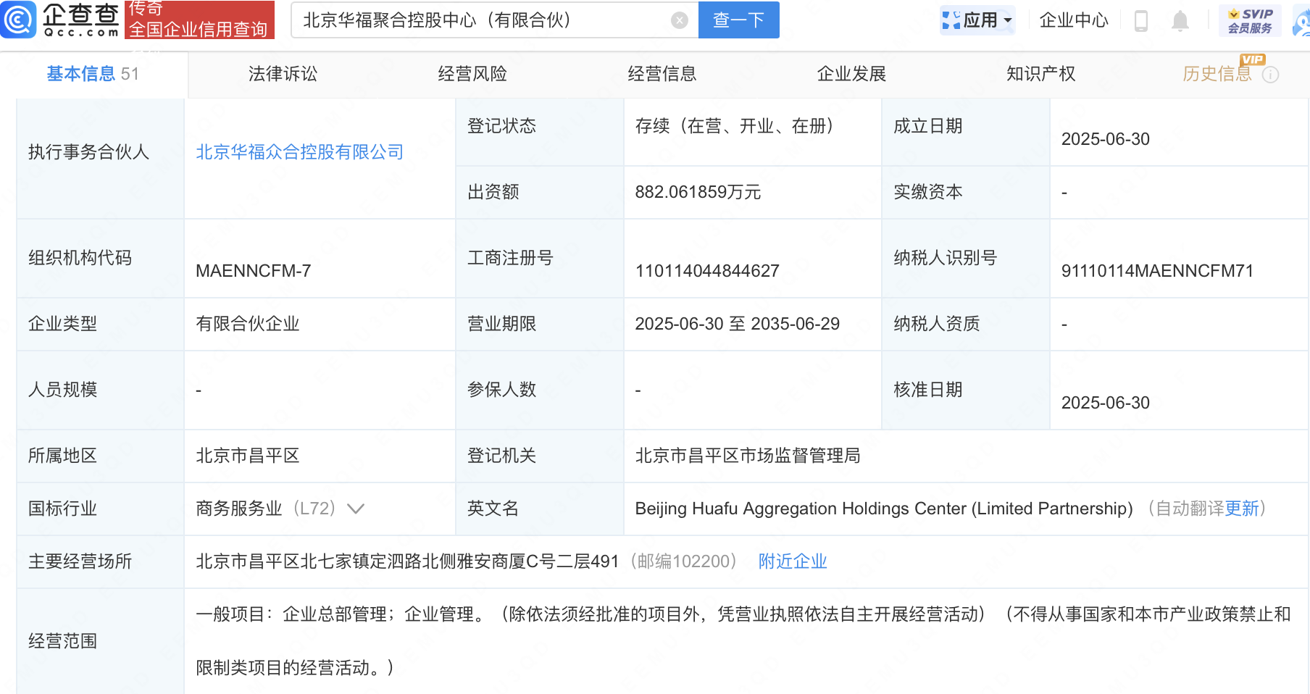Open the 知识产权 tab
Screen dimensions: 1310x694
1040,73
